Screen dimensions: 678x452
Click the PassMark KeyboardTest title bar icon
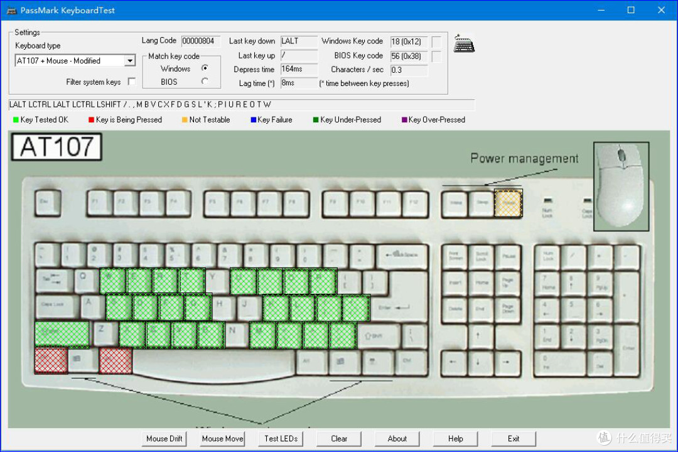(12, 11)
